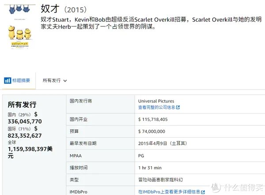This screenshot has height=195, width=265.
Task: Click the 国内 (29%) label
Action: pyautogui.click(x=19, y=115)
